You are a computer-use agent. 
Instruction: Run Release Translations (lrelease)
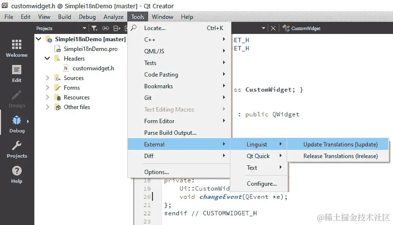coord(338,156)
